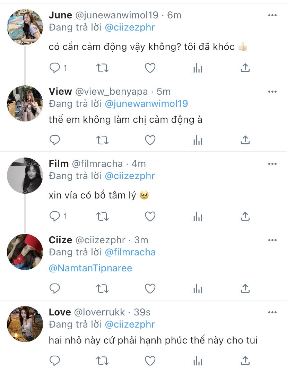Open Ciize's avatar with red hat

click(25, 252)
